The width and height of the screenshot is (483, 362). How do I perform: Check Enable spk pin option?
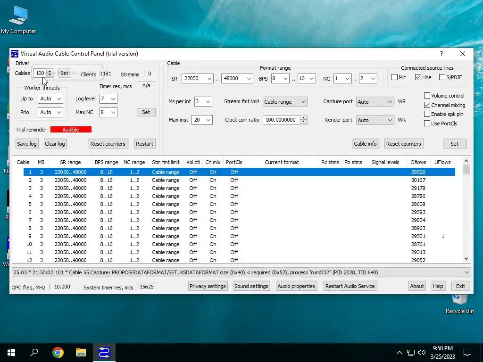click(x=427, y=114)
